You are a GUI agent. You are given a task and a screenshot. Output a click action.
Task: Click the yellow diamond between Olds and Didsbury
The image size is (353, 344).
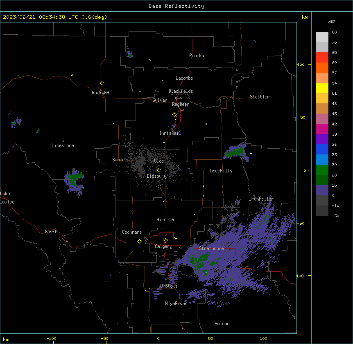pyautogui.click(x=159, y=170)
